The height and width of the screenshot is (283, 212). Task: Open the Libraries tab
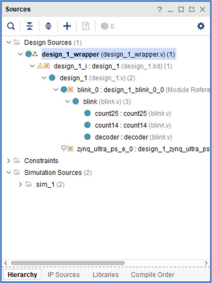click(x=106, y=275)
